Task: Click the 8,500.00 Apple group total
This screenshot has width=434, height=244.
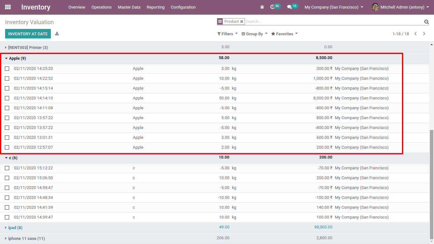Action: click(x=324, y=58)
